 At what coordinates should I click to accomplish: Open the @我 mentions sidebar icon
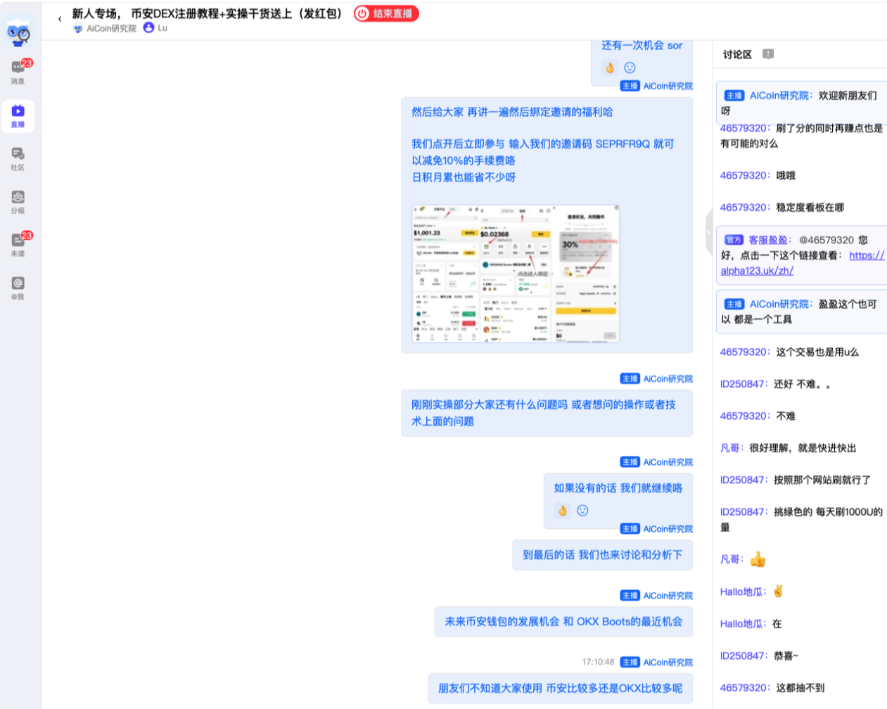[x=18, y=287]
